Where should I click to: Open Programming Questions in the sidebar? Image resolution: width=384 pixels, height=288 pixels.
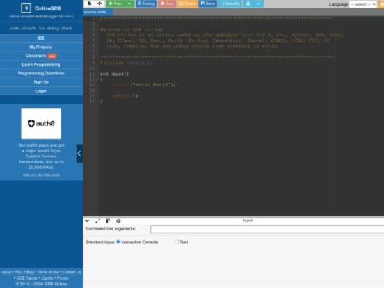[x=41, y=73]
